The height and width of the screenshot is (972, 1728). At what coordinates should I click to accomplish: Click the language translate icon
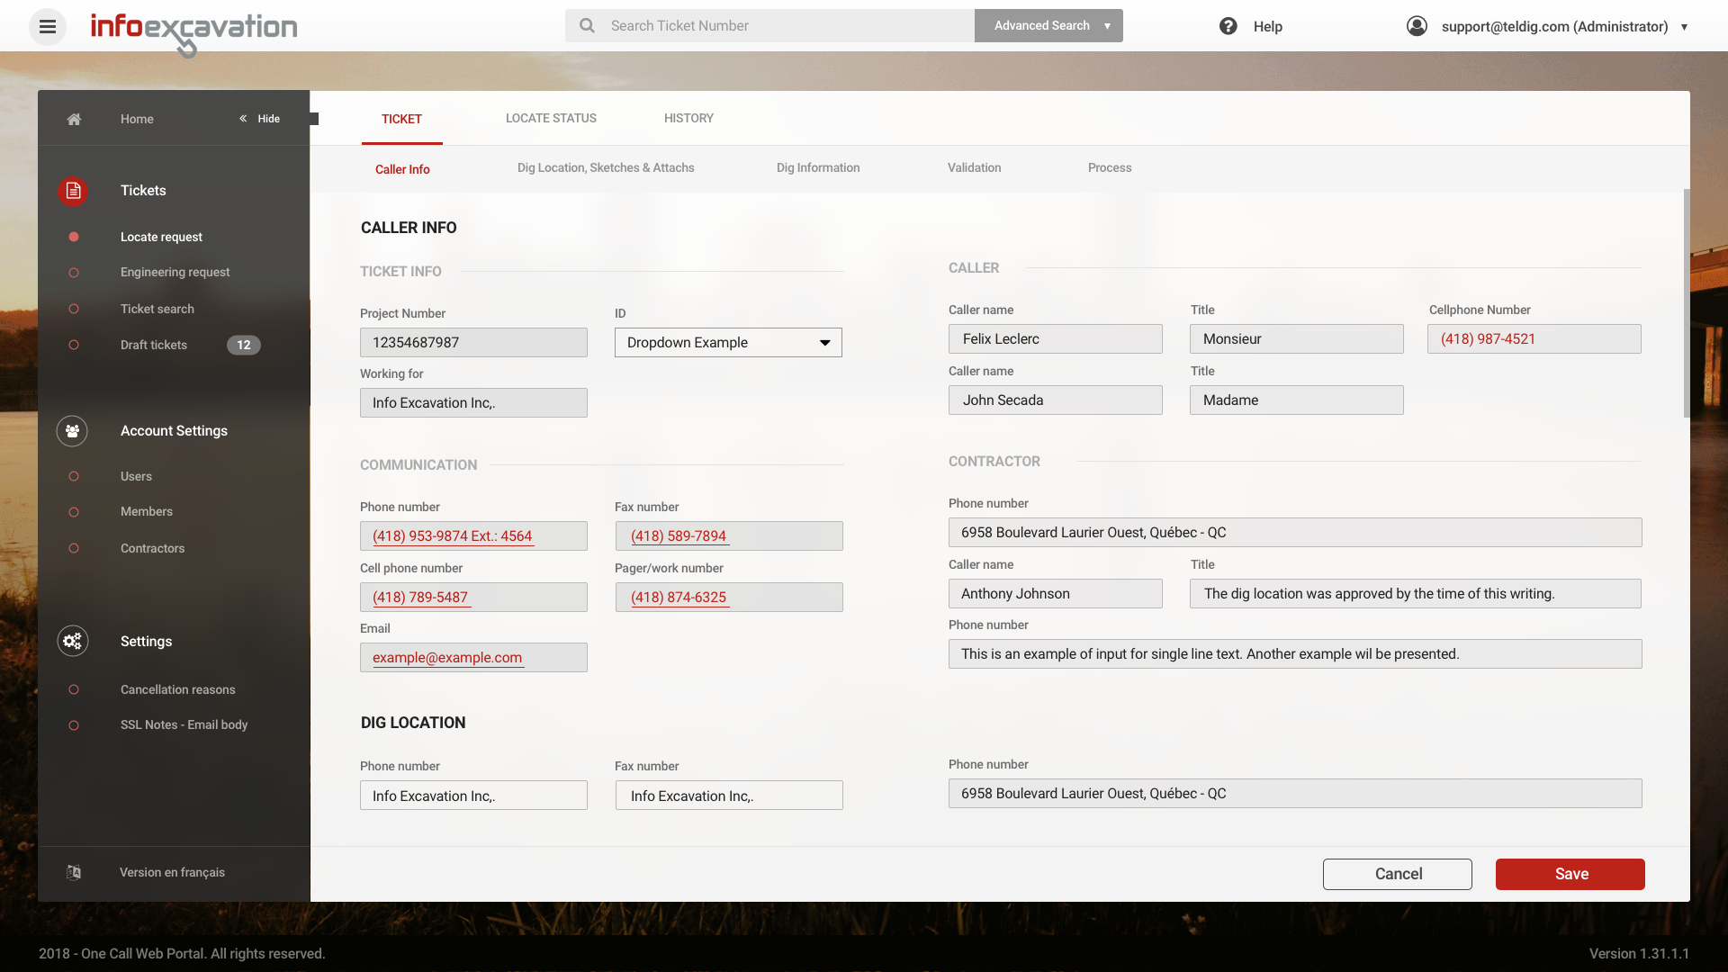tap(74, 872)
